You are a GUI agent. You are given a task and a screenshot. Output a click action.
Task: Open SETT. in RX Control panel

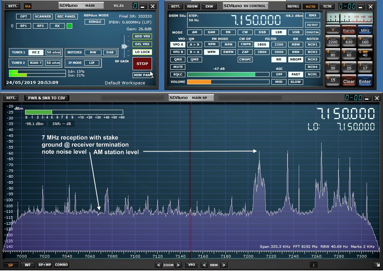(x=175, y=6)
